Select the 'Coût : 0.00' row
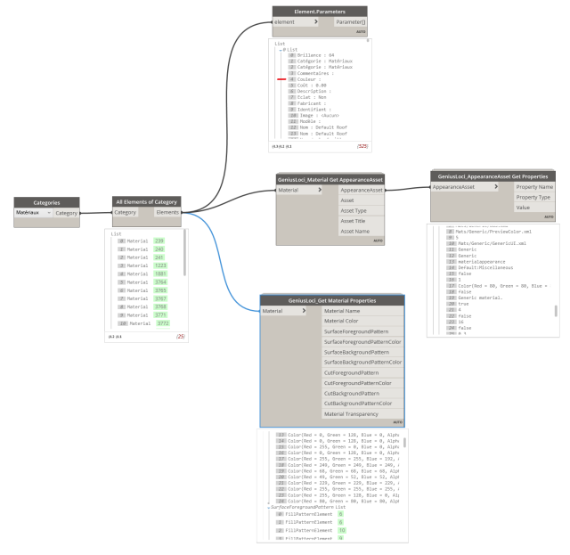The height and width of the screenshot is (555, 570). click(x=308, y=86)
